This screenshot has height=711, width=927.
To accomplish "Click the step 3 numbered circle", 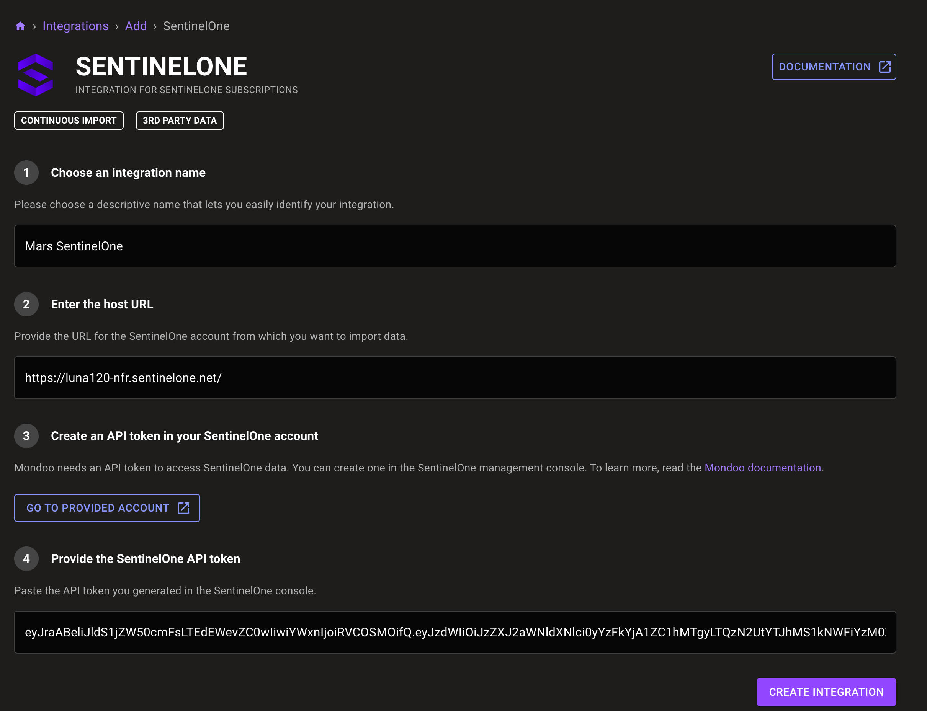I will tap(26, 436).
